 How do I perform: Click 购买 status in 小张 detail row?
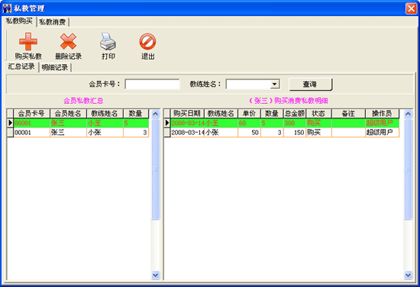tap(318, 133)
